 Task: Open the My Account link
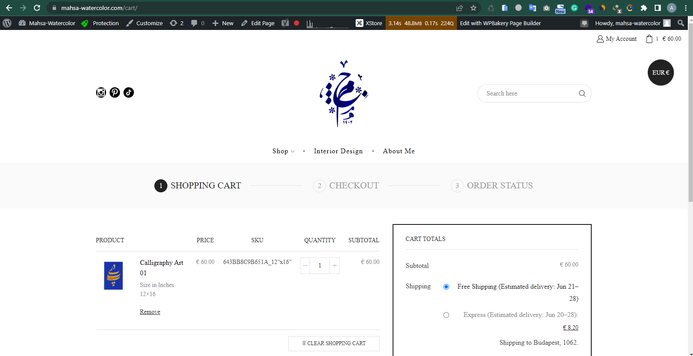(x=617, y=39)
